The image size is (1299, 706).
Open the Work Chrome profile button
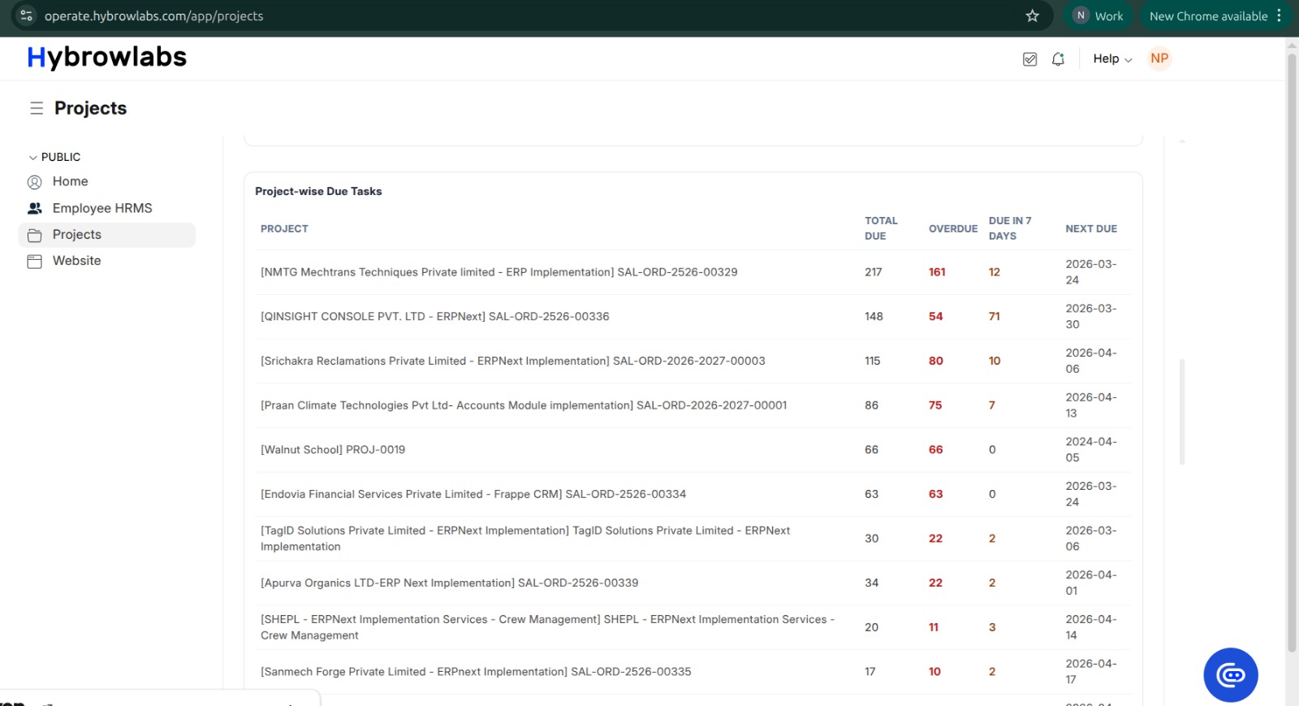click(1097, 15)
